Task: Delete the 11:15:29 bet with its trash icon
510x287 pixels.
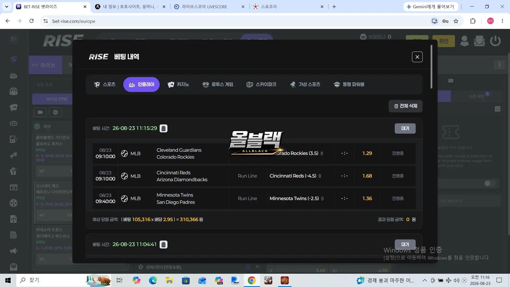Action: [x=164, y=128]
